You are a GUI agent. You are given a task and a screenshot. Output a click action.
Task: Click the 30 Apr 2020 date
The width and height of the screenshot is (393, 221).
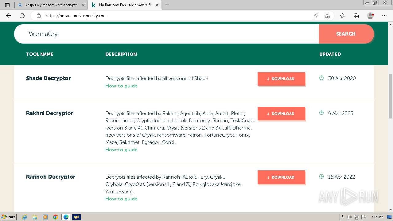(x=342, y=78)
